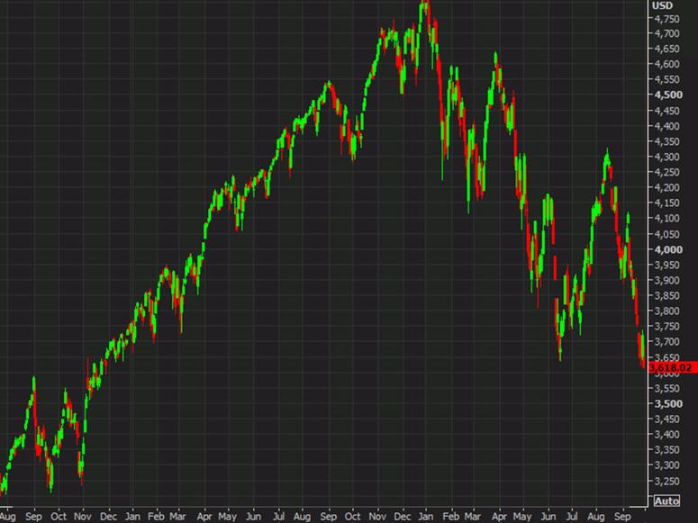
Task: Click the leftmost Nov label on time axis
Action: tap(84, 517)
